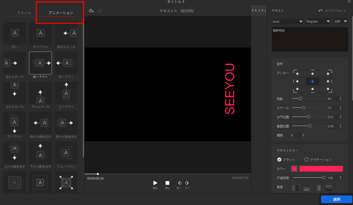Click the 不透明度 value stepper arrows
353x205 pixels.
click(x=340, y=178)
